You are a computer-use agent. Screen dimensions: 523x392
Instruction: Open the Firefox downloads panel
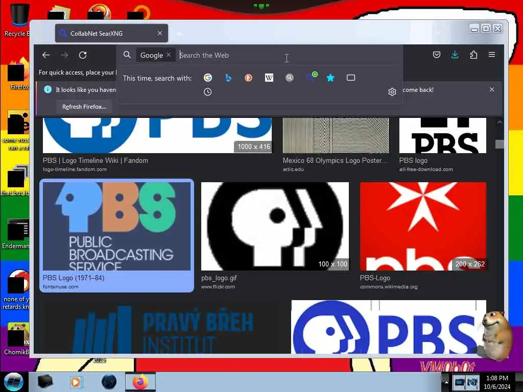pyautogui.click(x=455, y=55)
